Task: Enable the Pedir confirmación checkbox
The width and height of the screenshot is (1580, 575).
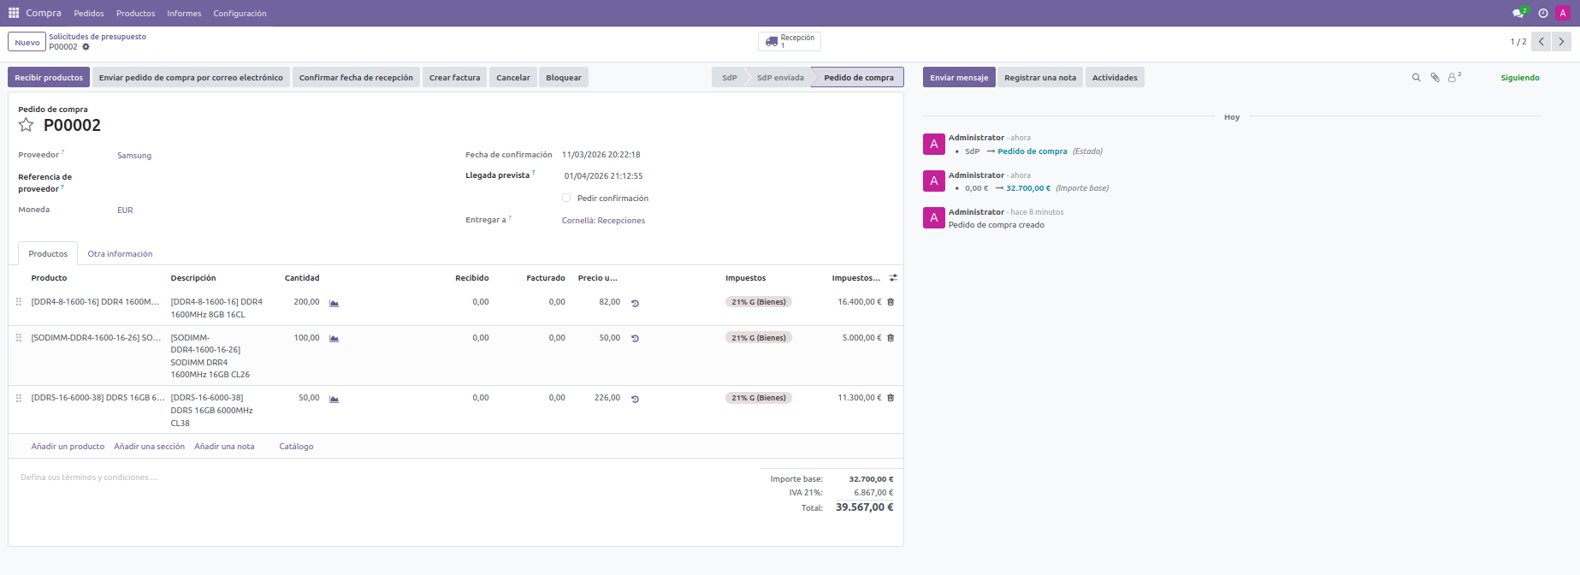Action: click(x=566, y=198)
